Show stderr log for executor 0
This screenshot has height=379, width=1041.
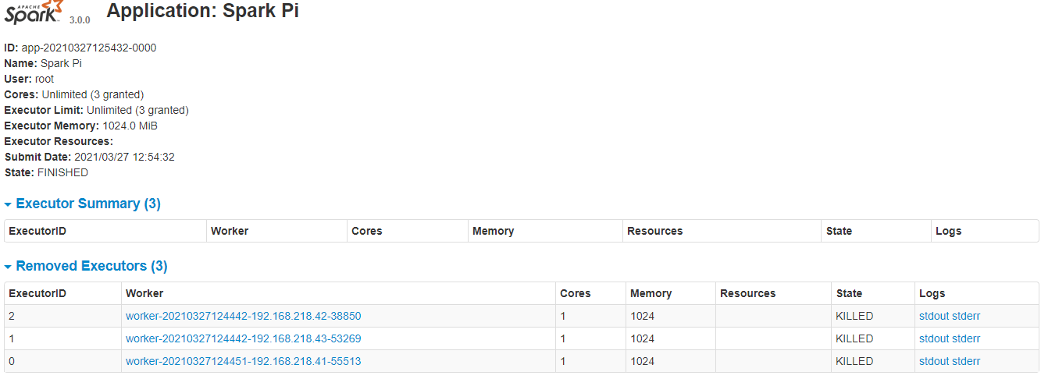pyautogui.click(x=966, y=361)
